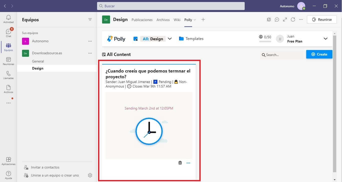Click 'Sending March 2nd at 12:05PM' text
The width and height of the screenshot is (342, 182).
[149, 108]
